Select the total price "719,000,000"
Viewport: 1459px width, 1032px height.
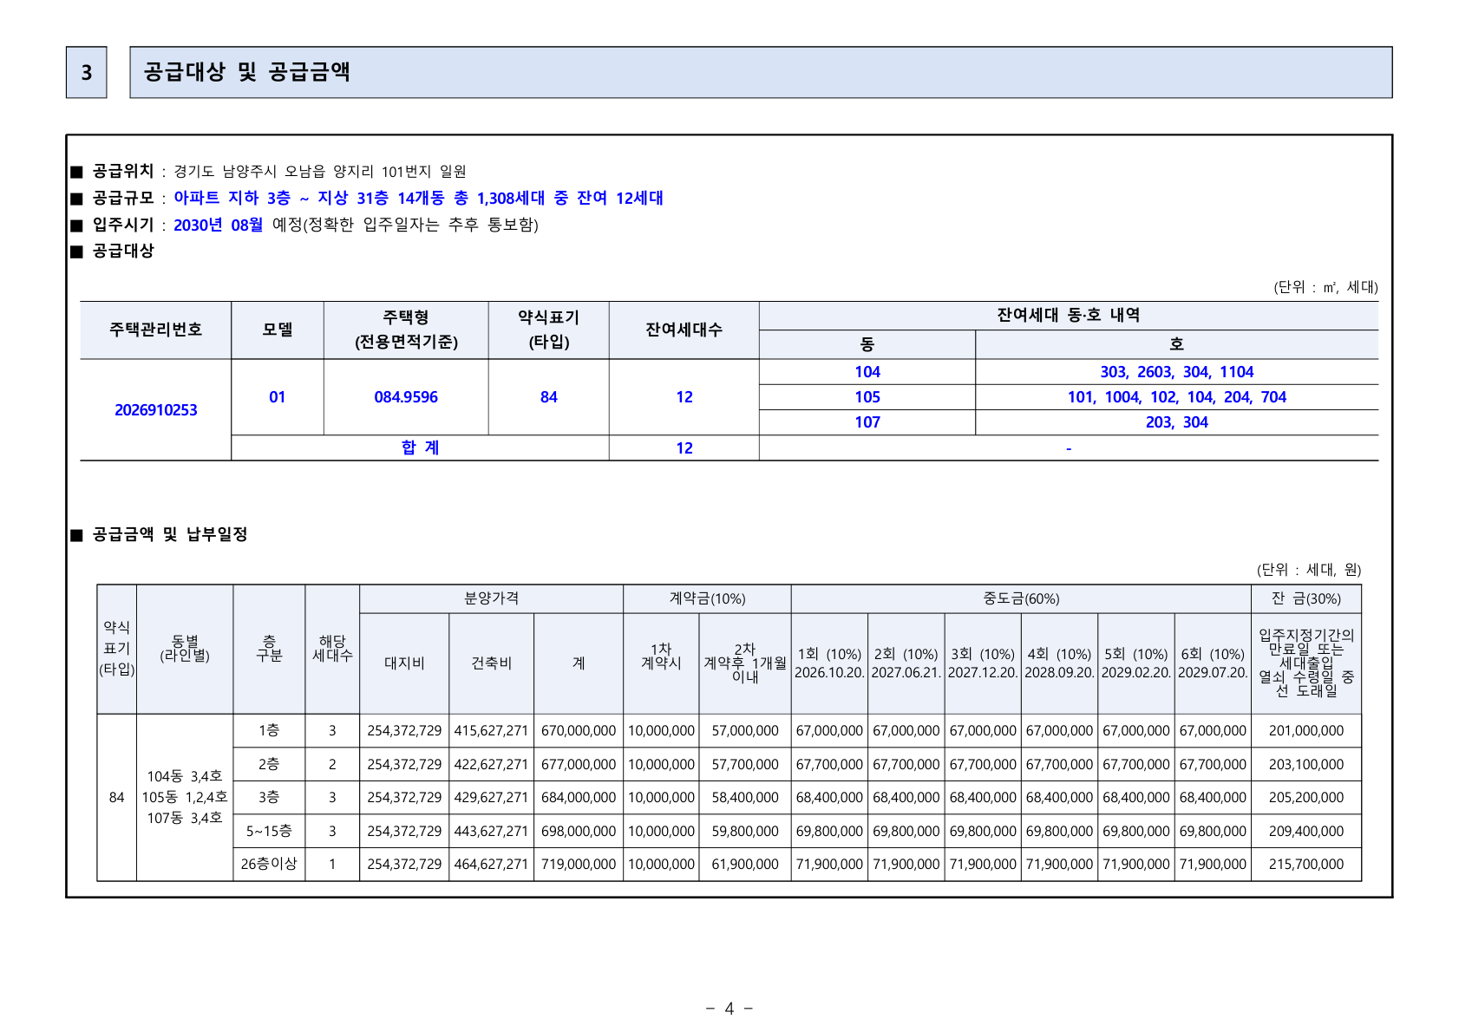click(579, 865)
